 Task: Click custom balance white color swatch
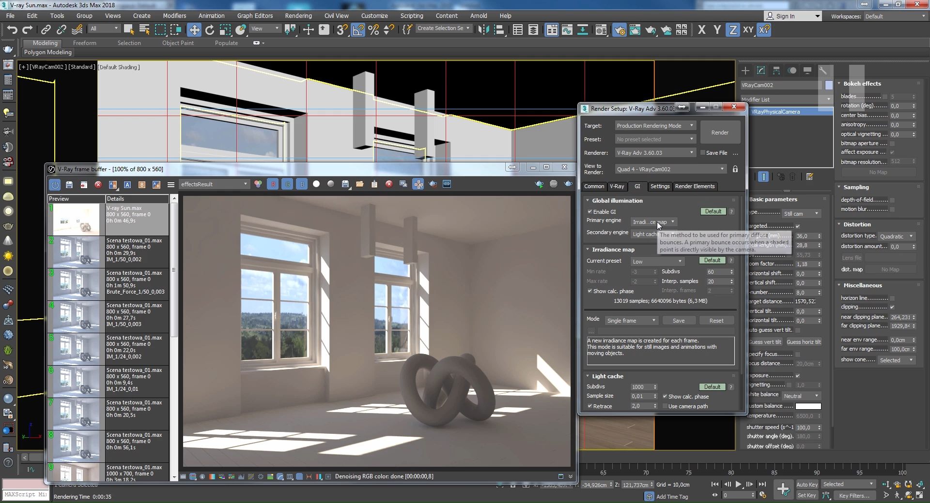point(808,406)
